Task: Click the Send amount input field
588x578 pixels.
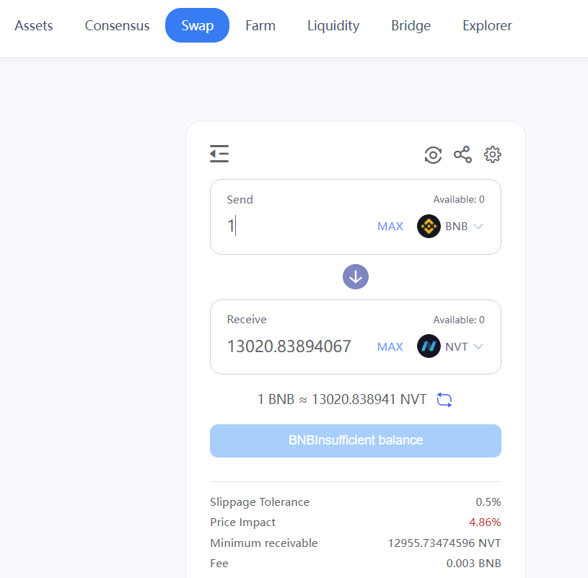Action: (298, 226)
